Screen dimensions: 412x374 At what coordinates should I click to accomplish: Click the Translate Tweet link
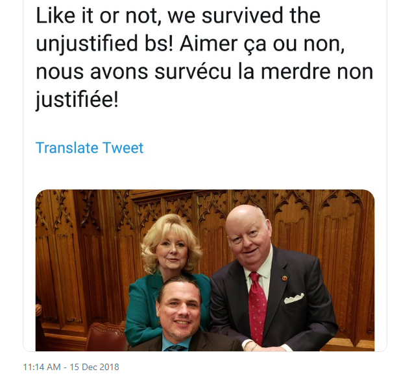90,148
